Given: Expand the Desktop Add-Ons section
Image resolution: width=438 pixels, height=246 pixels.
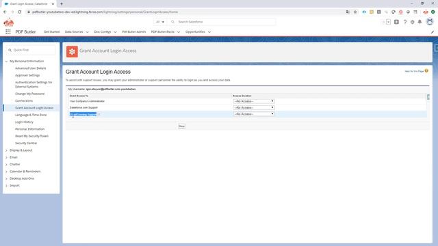Looking at the screenshot, I should point(6,179).
